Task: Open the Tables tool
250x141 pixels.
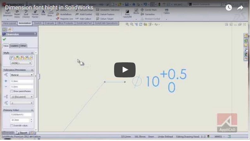Action: pos(167,11)
